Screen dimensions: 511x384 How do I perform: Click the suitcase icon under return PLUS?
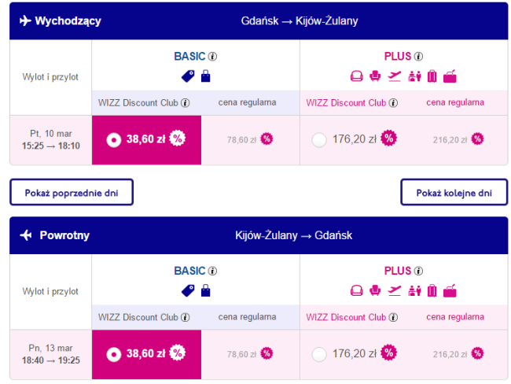click(432, 291)
